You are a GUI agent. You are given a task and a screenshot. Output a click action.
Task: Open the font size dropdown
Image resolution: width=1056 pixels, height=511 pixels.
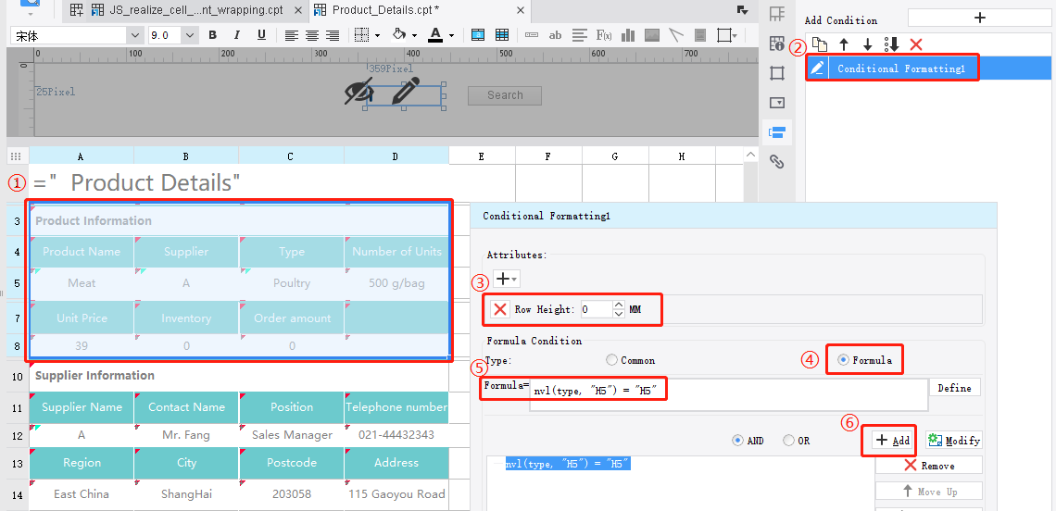click(x=190, y=35)
